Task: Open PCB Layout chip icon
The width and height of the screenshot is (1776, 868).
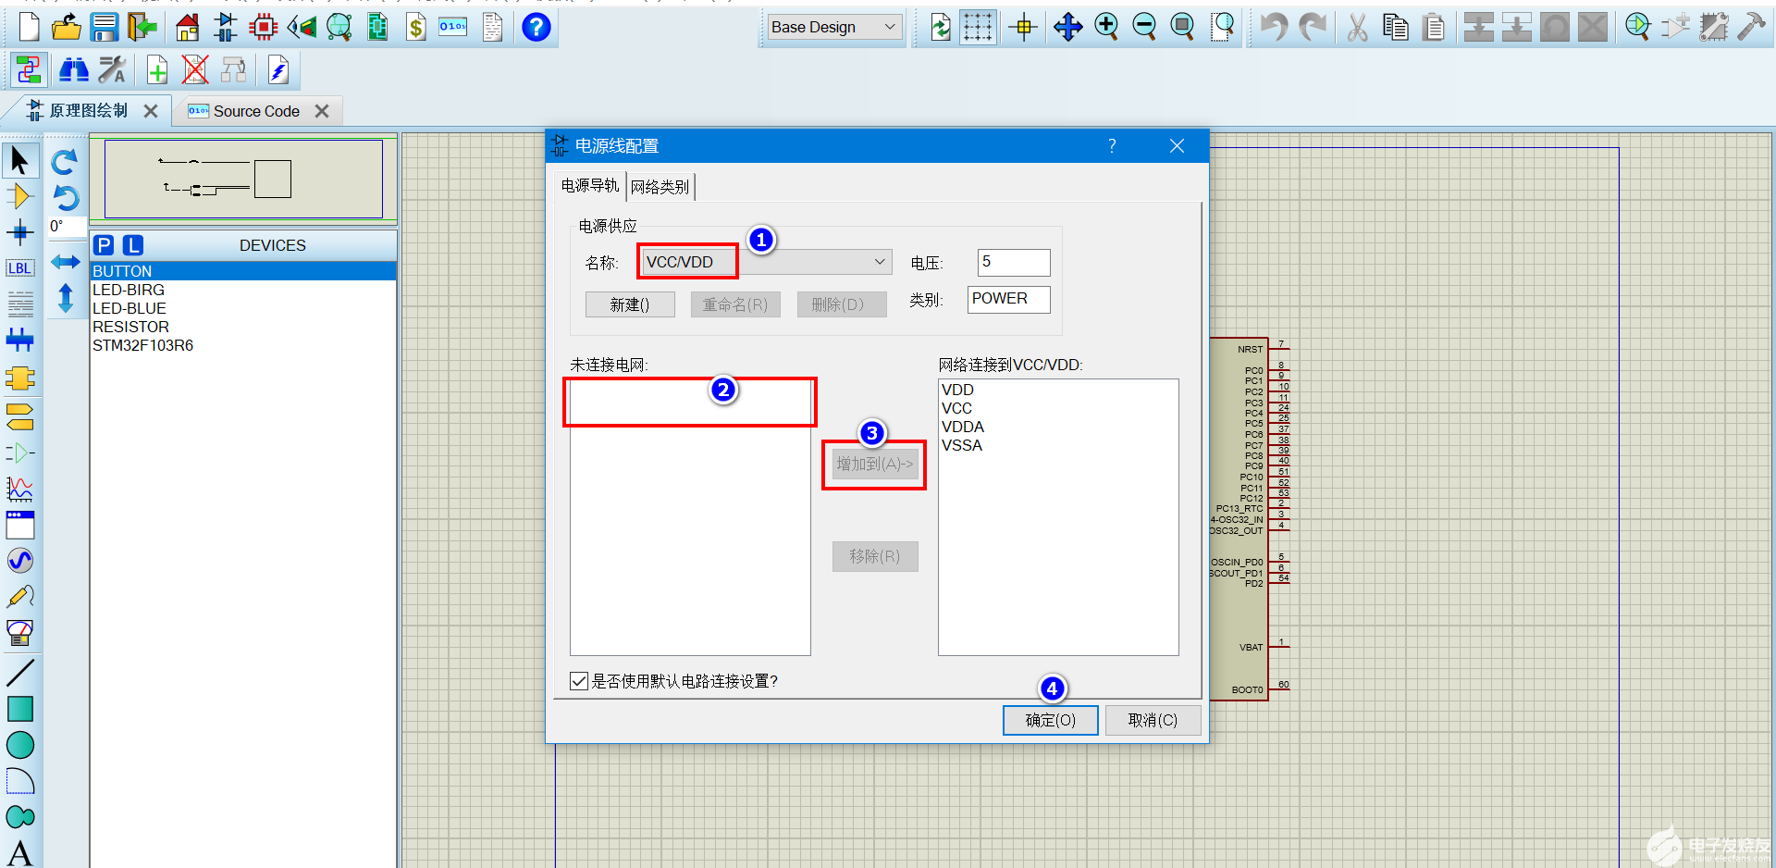Action: click(x=264, y=27)
